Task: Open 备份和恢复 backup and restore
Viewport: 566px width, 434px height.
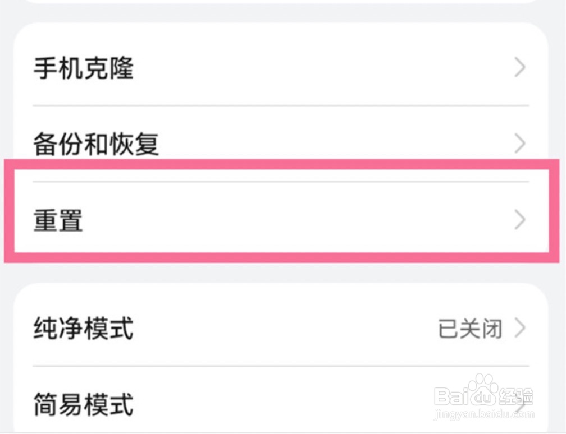Action: pos(97,144)
